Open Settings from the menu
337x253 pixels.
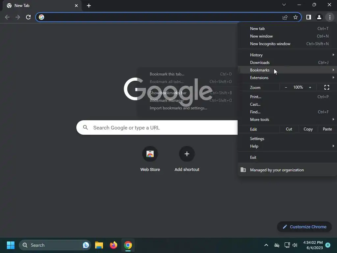(x=287, y=139)
